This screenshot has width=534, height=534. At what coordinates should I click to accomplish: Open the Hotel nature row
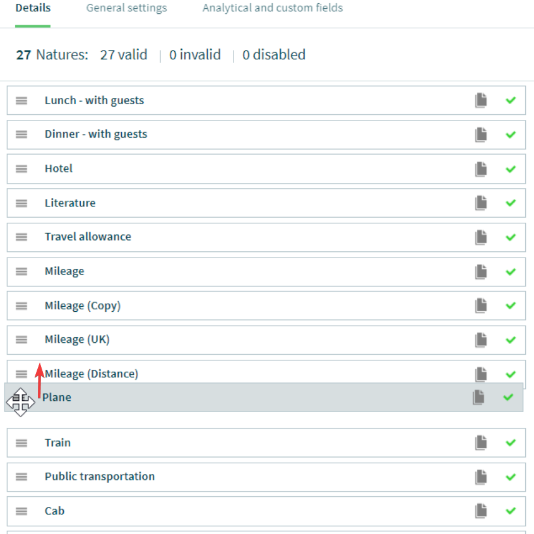266,169
